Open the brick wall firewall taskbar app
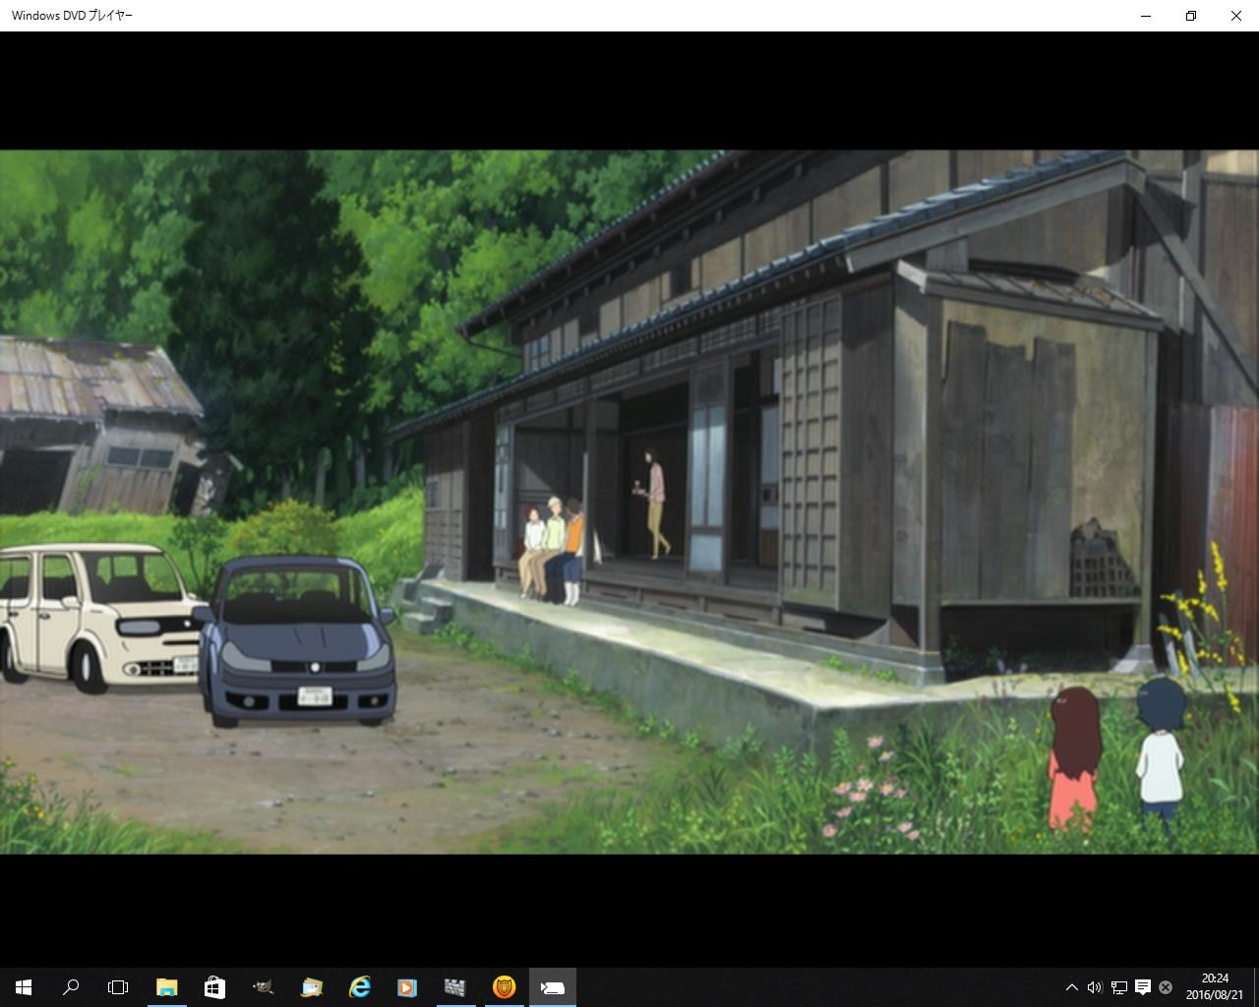 tap(455, 987)
